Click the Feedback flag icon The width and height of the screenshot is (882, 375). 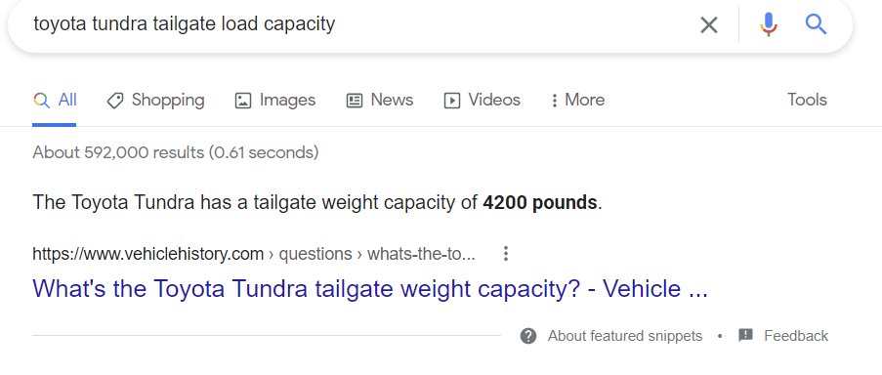745,336
